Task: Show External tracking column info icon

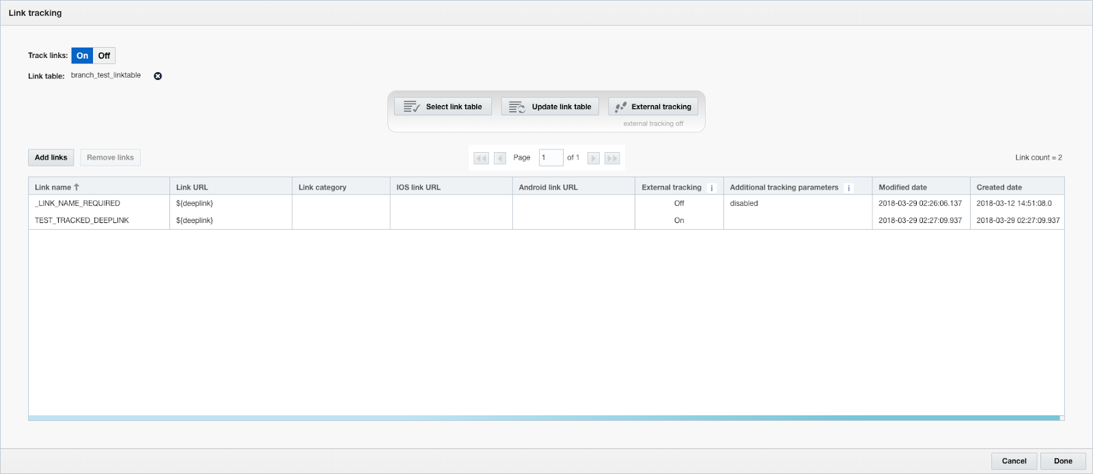Action: coord(711,188)
